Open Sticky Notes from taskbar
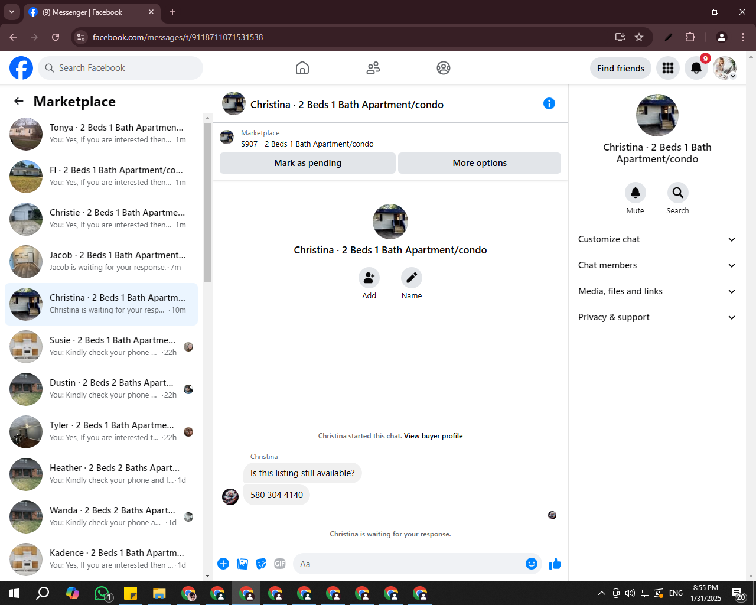The height and width of the screenshot is (605, 756). (131, 593)
